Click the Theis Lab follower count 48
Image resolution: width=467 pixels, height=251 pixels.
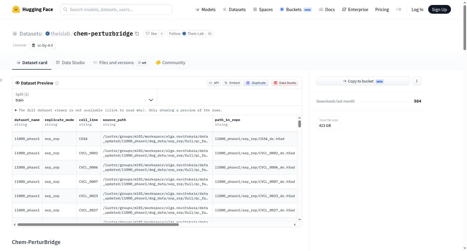[210, 34]
